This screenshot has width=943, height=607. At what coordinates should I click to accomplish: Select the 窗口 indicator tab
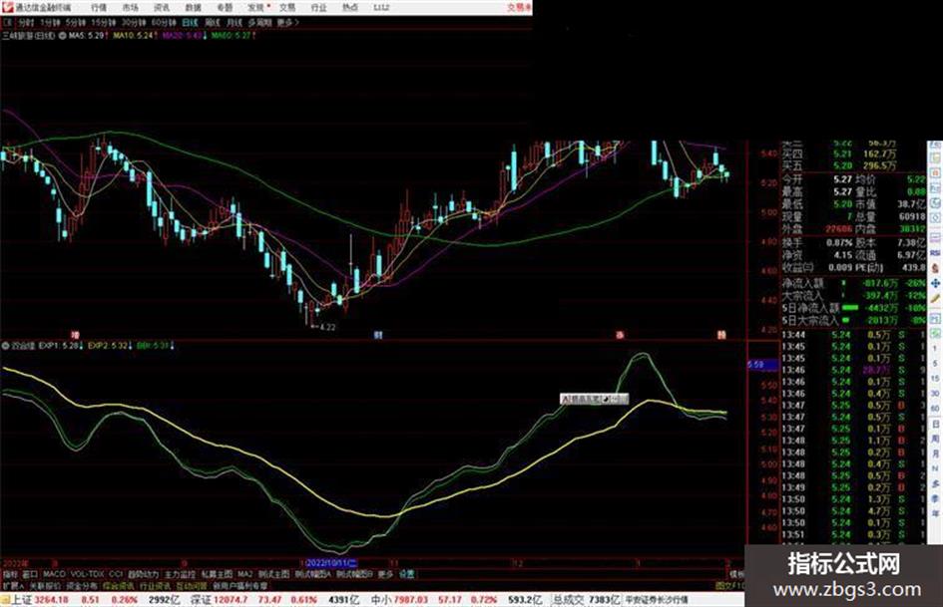[30, 574]
